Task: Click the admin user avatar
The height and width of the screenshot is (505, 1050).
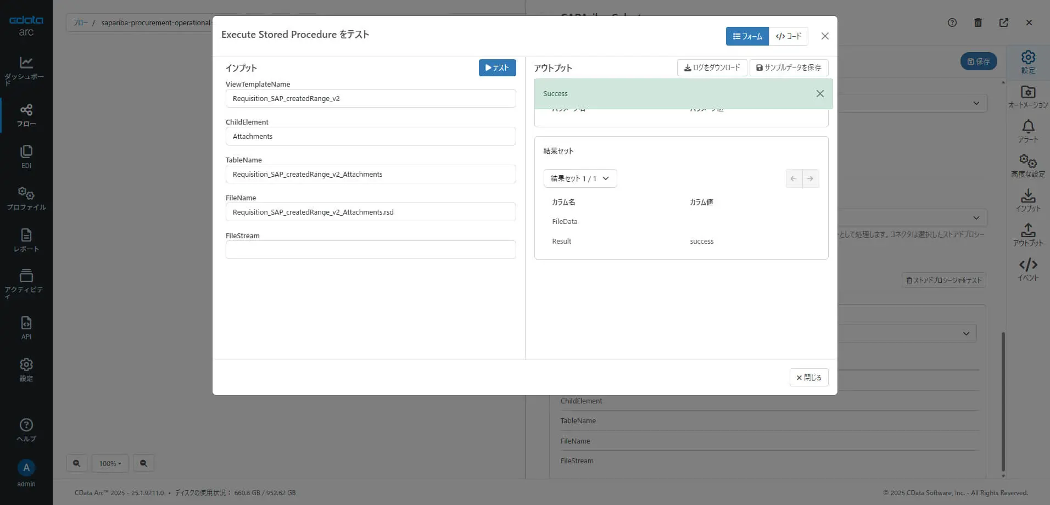Action: click(x=26, y=468)
